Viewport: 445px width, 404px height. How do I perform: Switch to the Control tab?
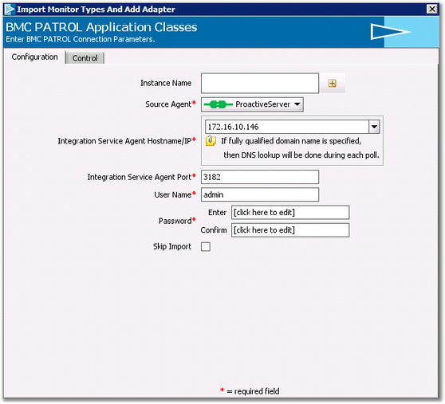(x=85, y=58)
